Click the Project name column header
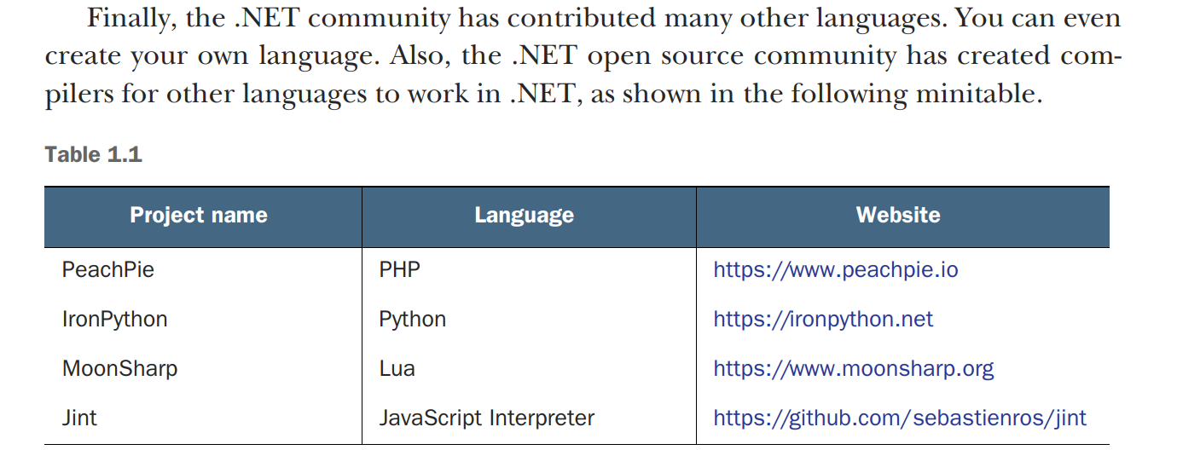 [199, 216]
